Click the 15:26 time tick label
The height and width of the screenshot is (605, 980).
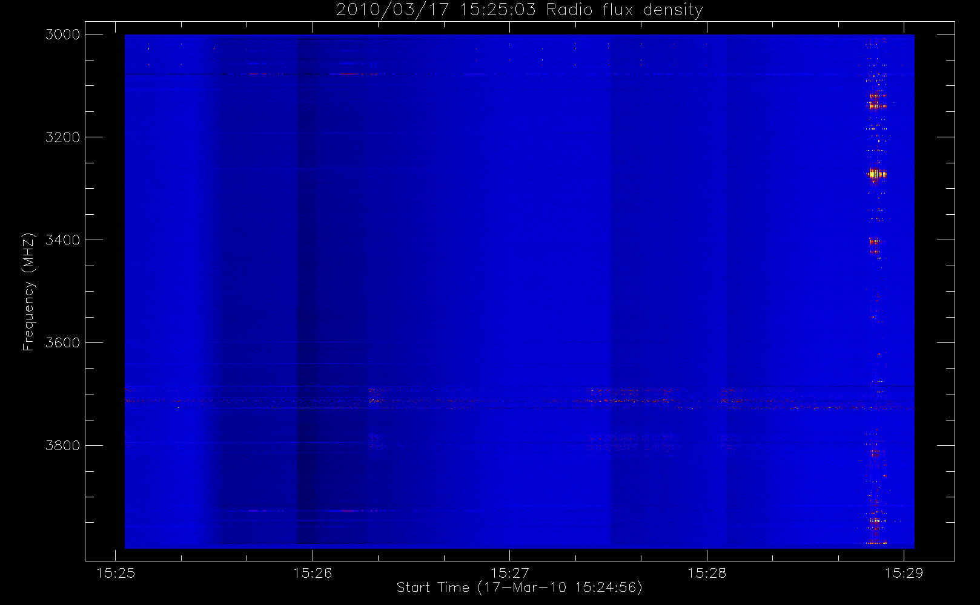tap(313, 573)
